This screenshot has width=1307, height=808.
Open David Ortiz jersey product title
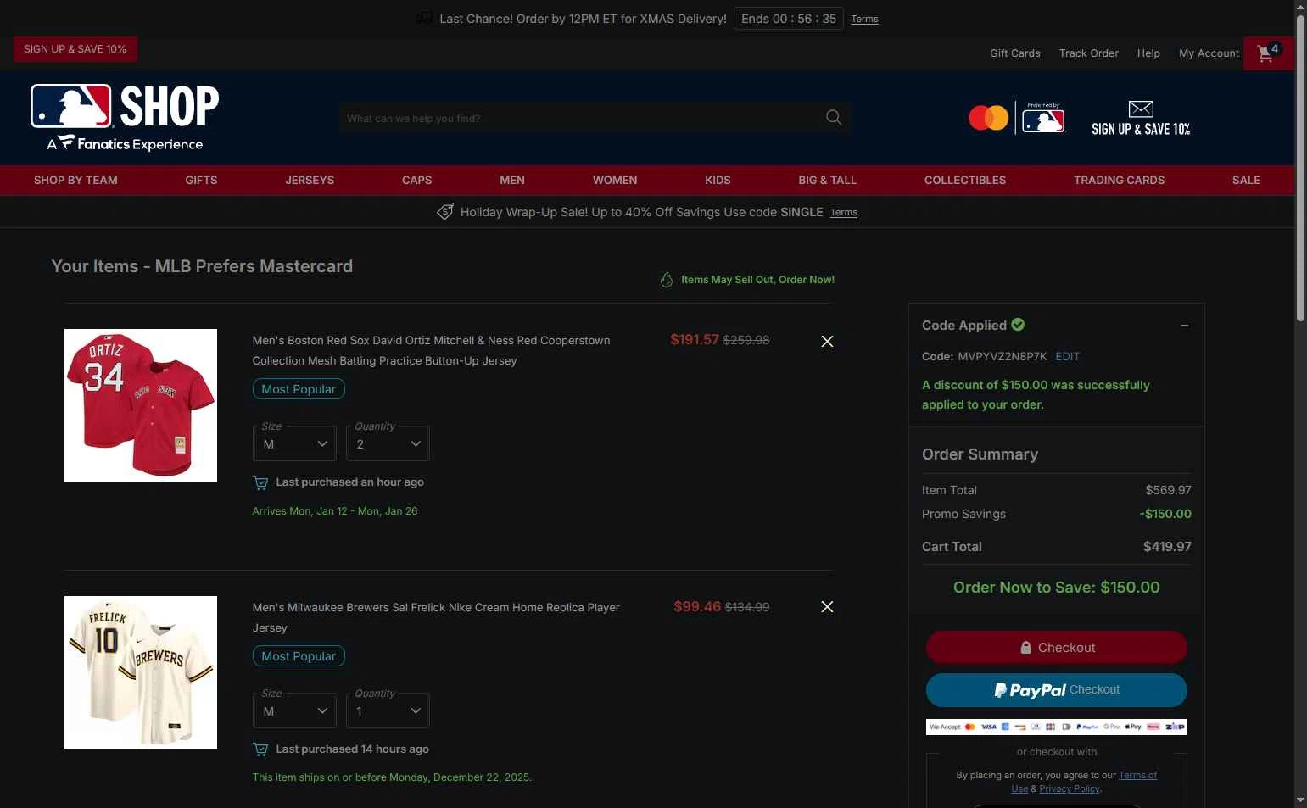tap(431, 350)
